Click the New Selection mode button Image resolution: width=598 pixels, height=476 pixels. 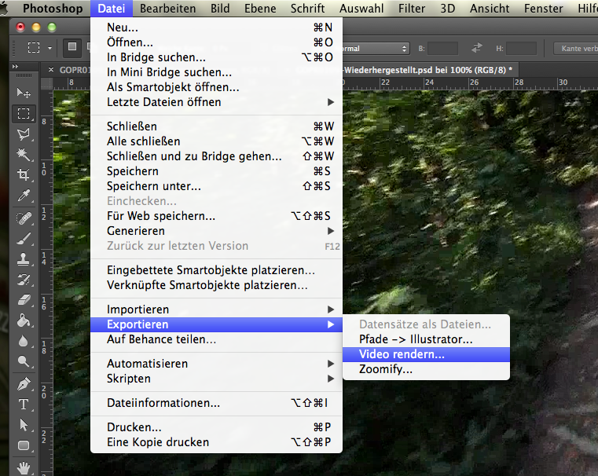click(72, 48)
